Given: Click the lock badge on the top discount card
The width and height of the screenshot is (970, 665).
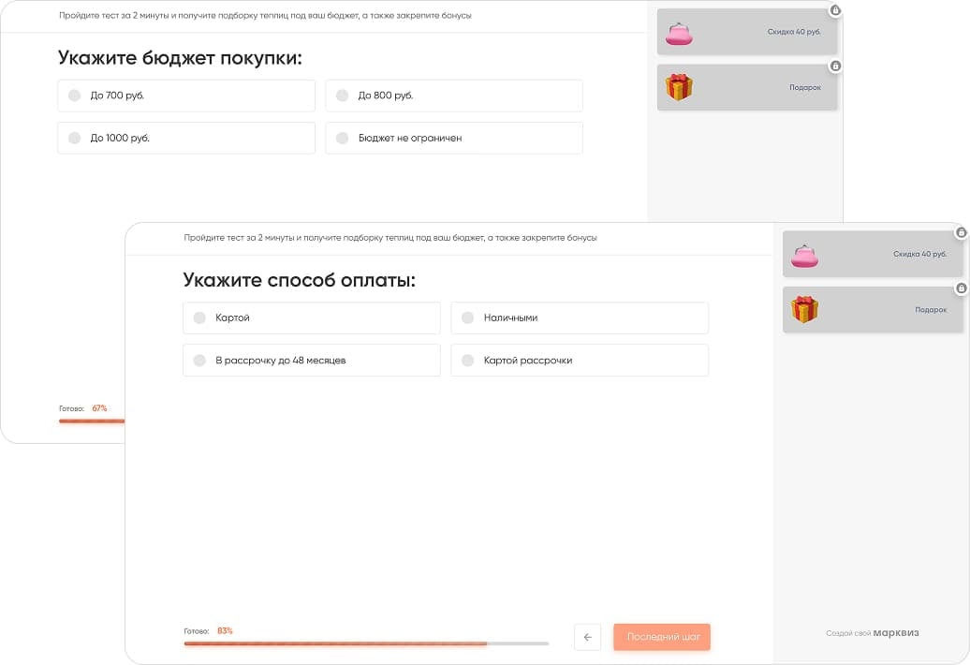Looking at the screenshot, I should pos(834,10).
